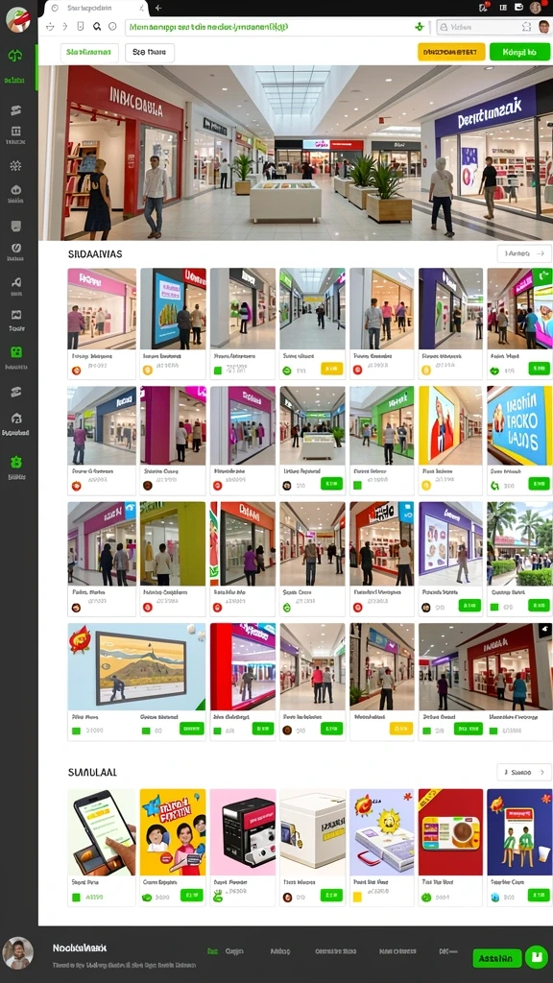This screenshot has height=983, width=553.
Task: Expand the first section's arrow button
Action: [524, 253]
